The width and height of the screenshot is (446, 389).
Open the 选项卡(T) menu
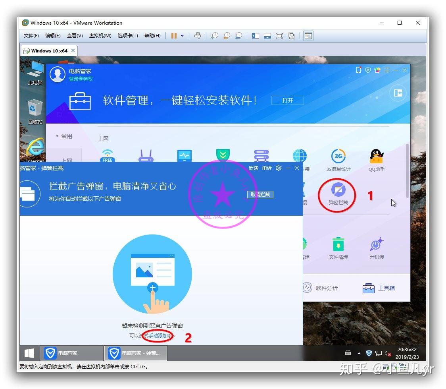[x=128, y=36]
